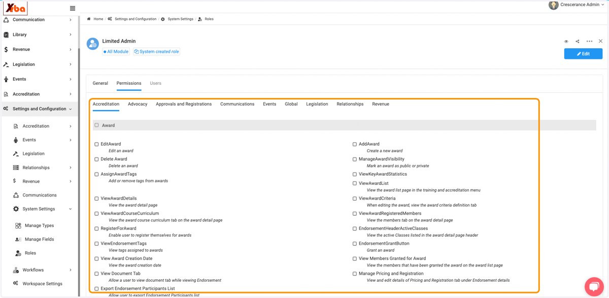
Task: Click the Library sidebar icon
Action: point(6,35)
